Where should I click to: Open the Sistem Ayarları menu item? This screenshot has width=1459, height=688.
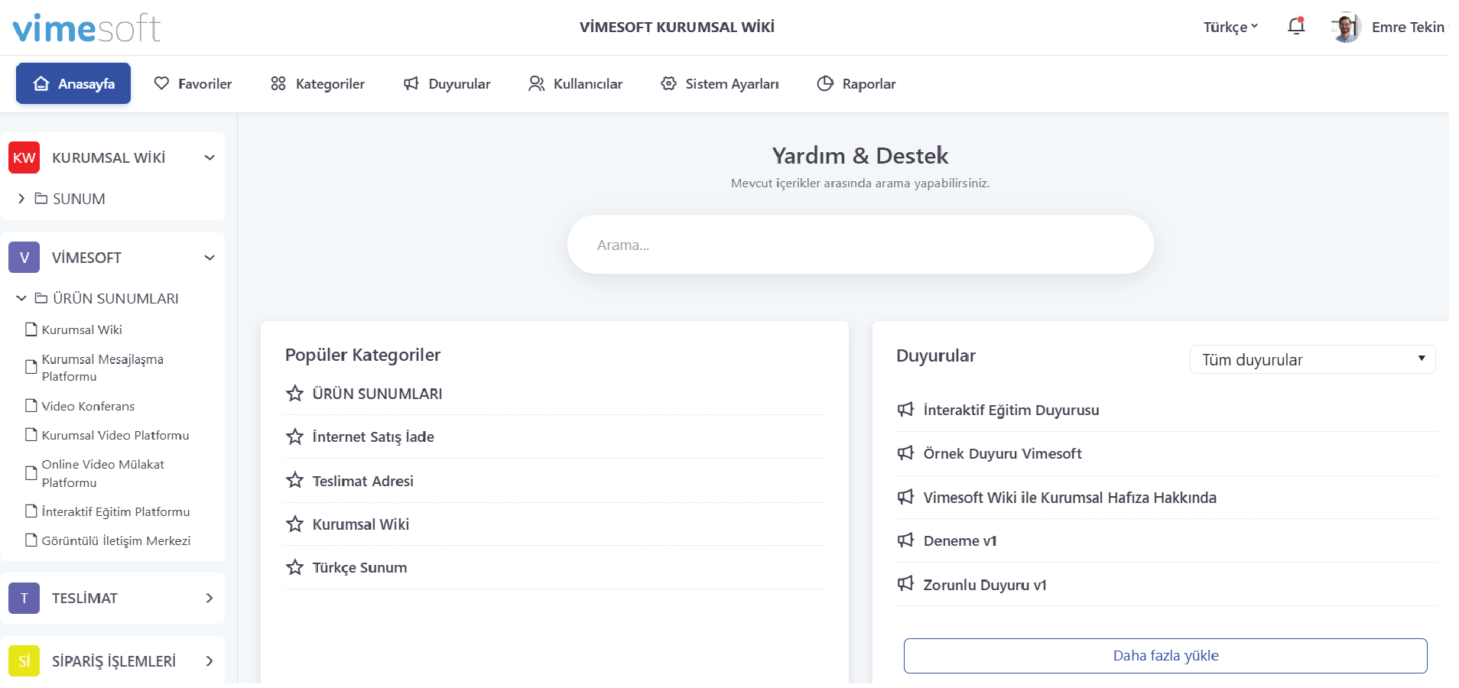pyautogui.click(x=720, y=83)
